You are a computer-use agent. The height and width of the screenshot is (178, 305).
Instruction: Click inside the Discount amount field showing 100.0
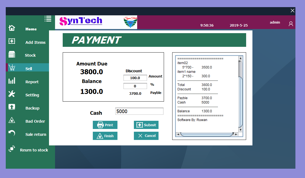pos(135,78)
